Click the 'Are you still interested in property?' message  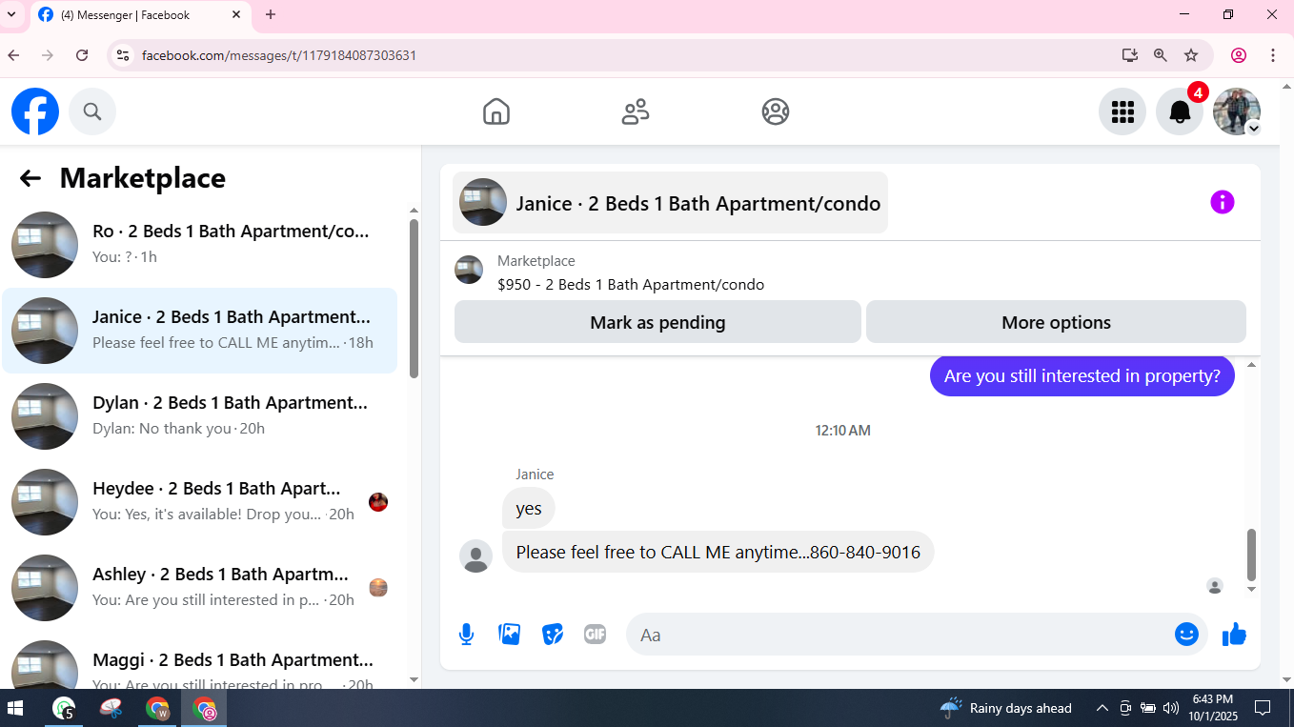tap(1082, 376)
